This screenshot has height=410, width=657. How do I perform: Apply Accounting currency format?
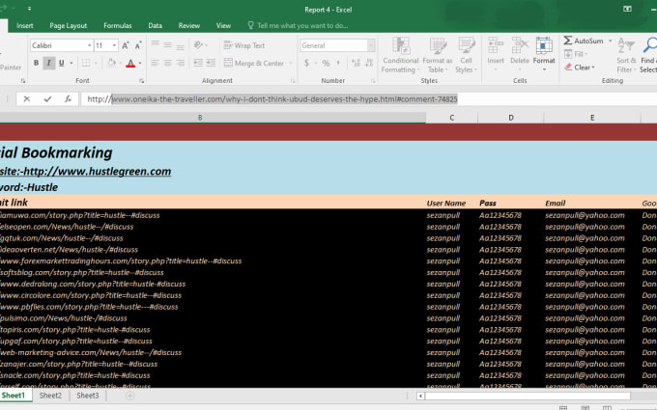pos(306,63)
